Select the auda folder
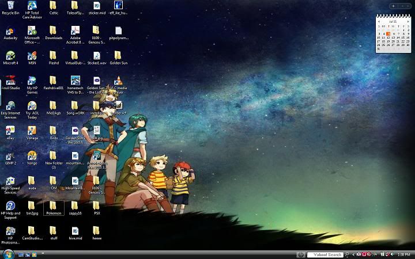The width and height of the screenshot is (415, 259). (x=32, y=183)
